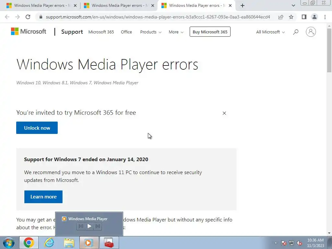Click the muted volume tray icon
Screen dimensions: 332x249
click(299, 243)
